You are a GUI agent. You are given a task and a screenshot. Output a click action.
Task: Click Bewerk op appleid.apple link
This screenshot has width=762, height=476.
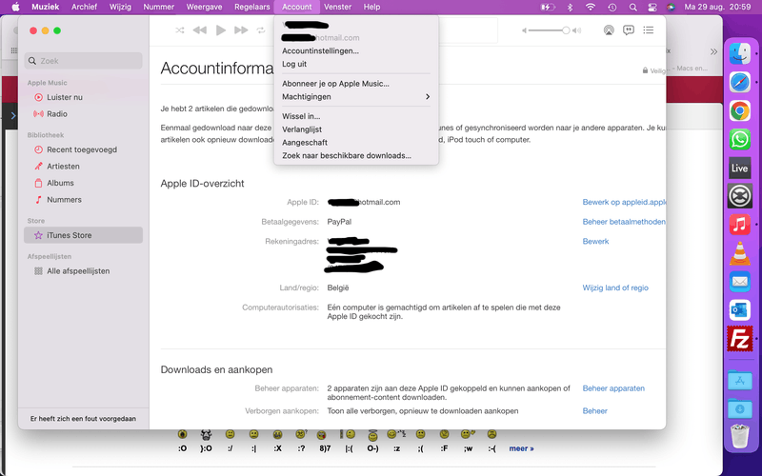(x=624, y=202)
